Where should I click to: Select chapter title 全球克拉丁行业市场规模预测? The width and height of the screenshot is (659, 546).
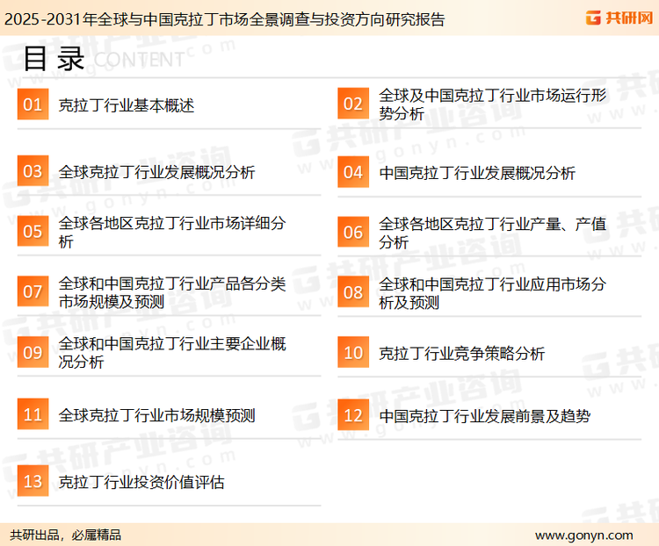pyautogui.click(x=156, y=415)
